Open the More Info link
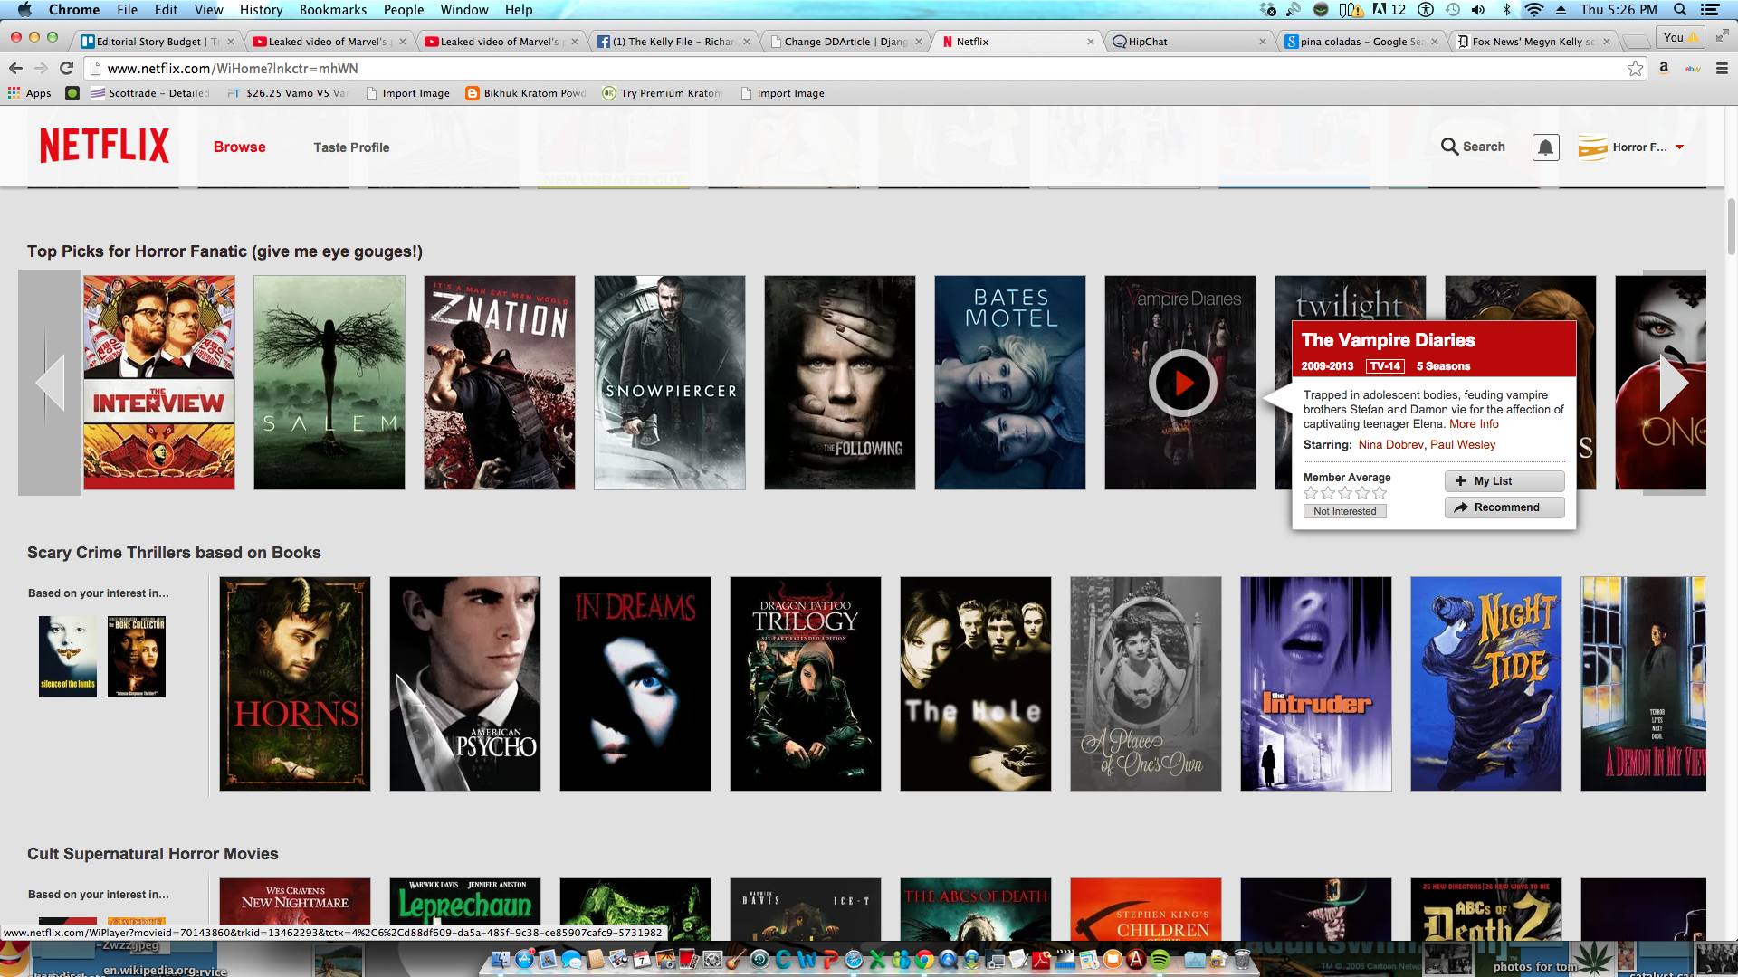Image resolution: width=1738 pixels, height=977 pixels. 1474,424
